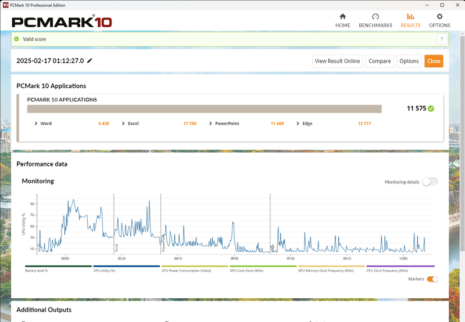Maximize the PCMark 10 window
This screenshot has height=322, width=465.
pos(442,5)
